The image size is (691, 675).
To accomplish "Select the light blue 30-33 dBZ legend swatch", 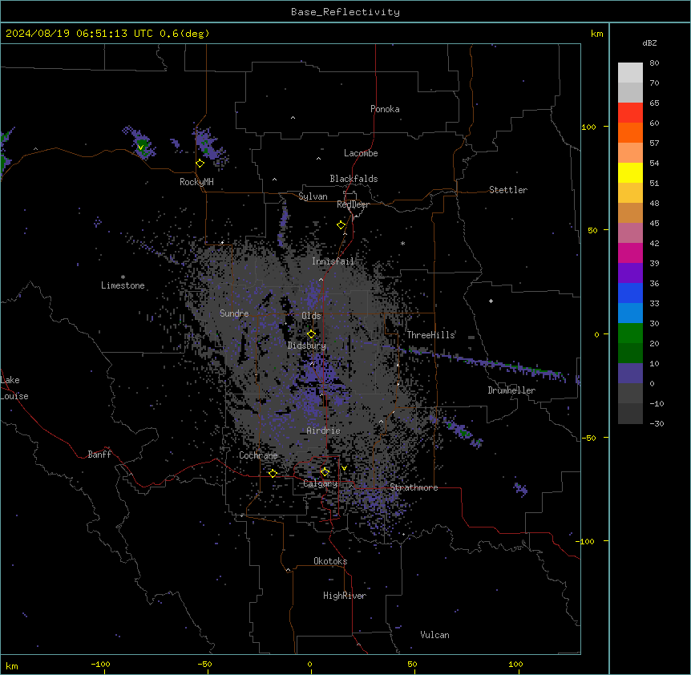I will (x=630, y=313).
